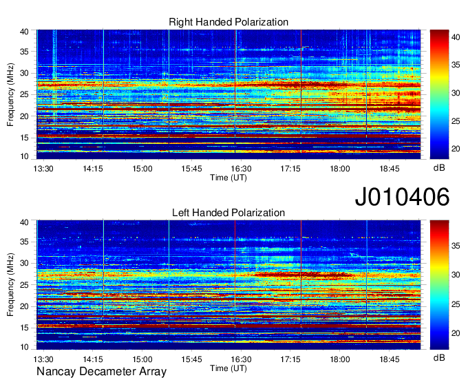Click the 18:00 time tick of Right Handed plot
The image size is (468, 380).
340,169
